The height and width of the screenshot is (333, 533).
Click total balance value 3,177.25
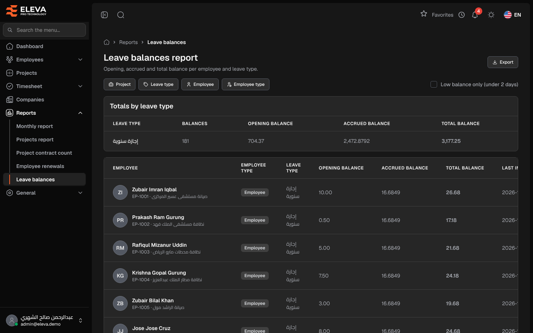click(451, 141)
